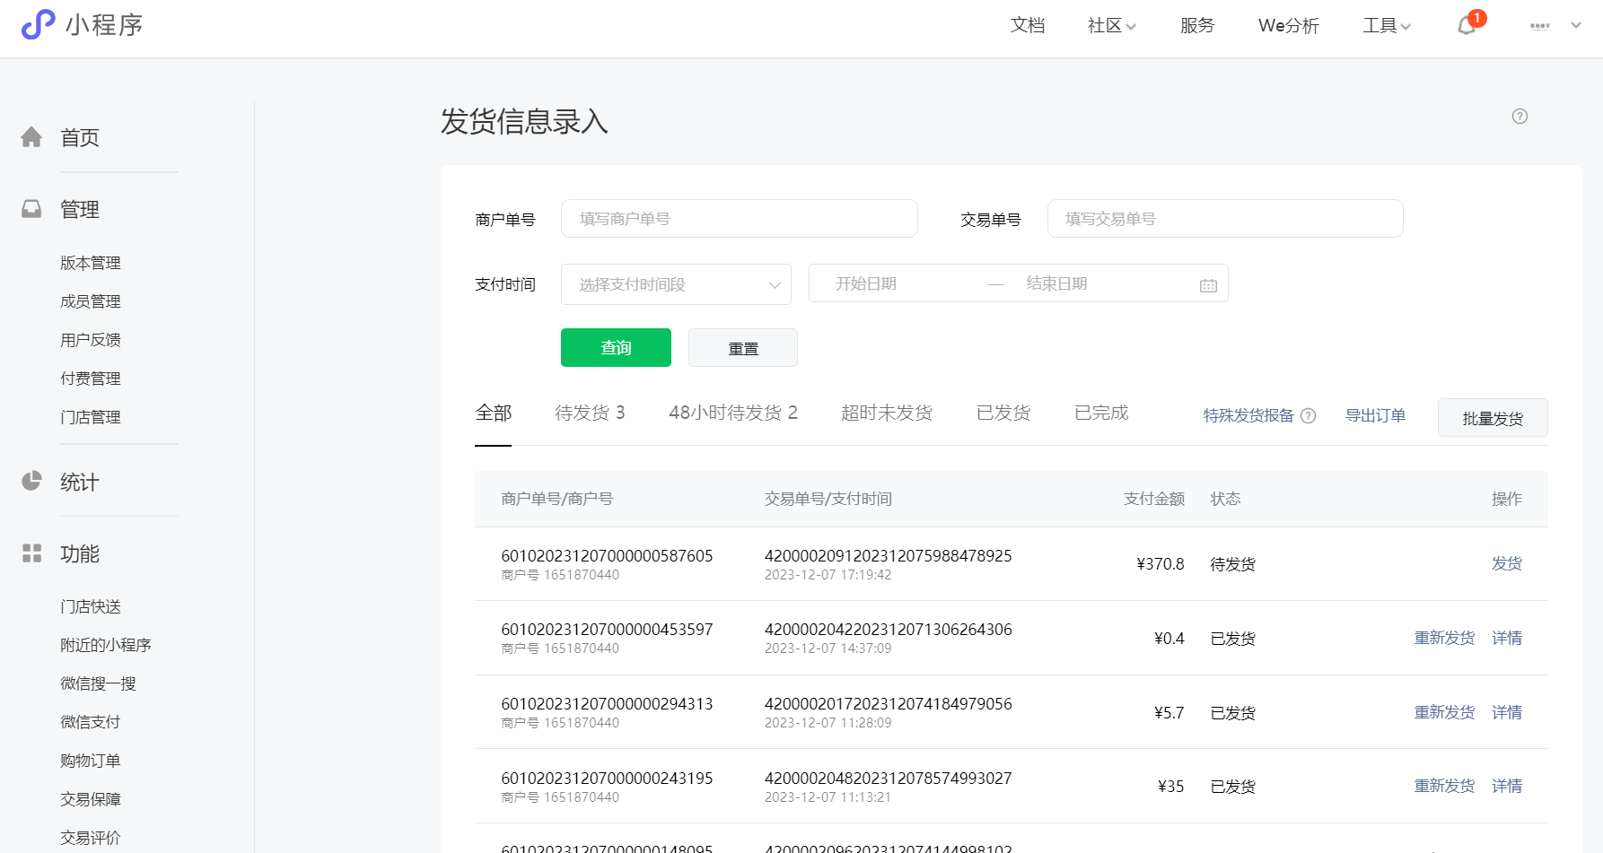The height and width of the screenshot is (853, 1603).
Task: Click 发货 for the ¥370.8 order
Action: [x=1507, y=563]
